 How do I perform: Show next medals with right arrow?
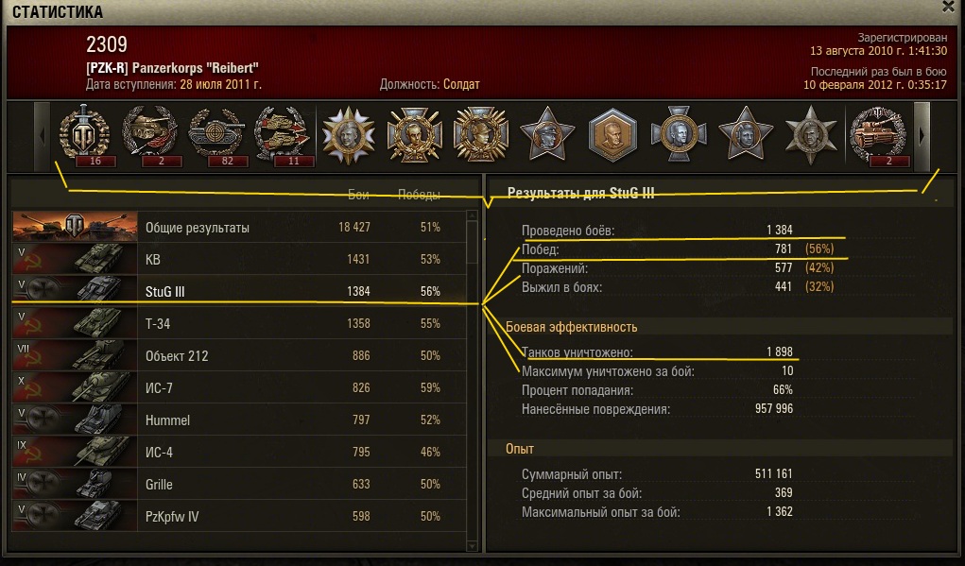[922, 136]
